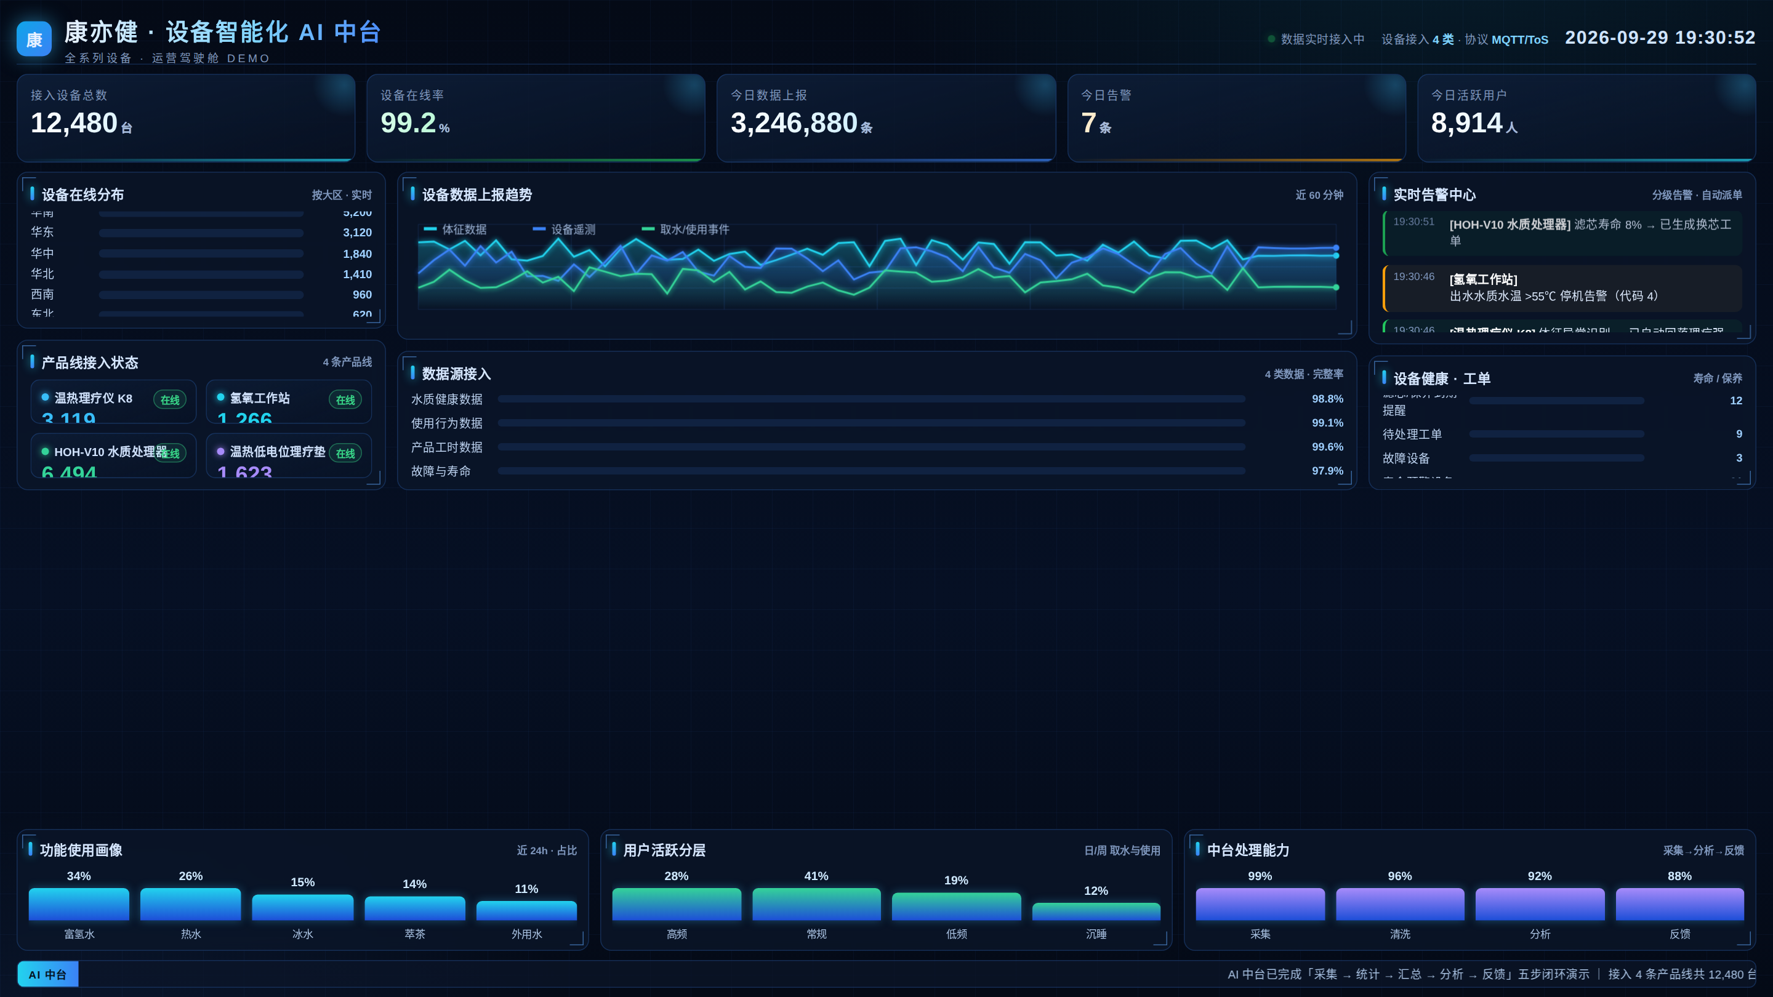Screen dimensions: 1773x997
Task: Click the 分析 92% capability bar
Action: coord(1540,903)
